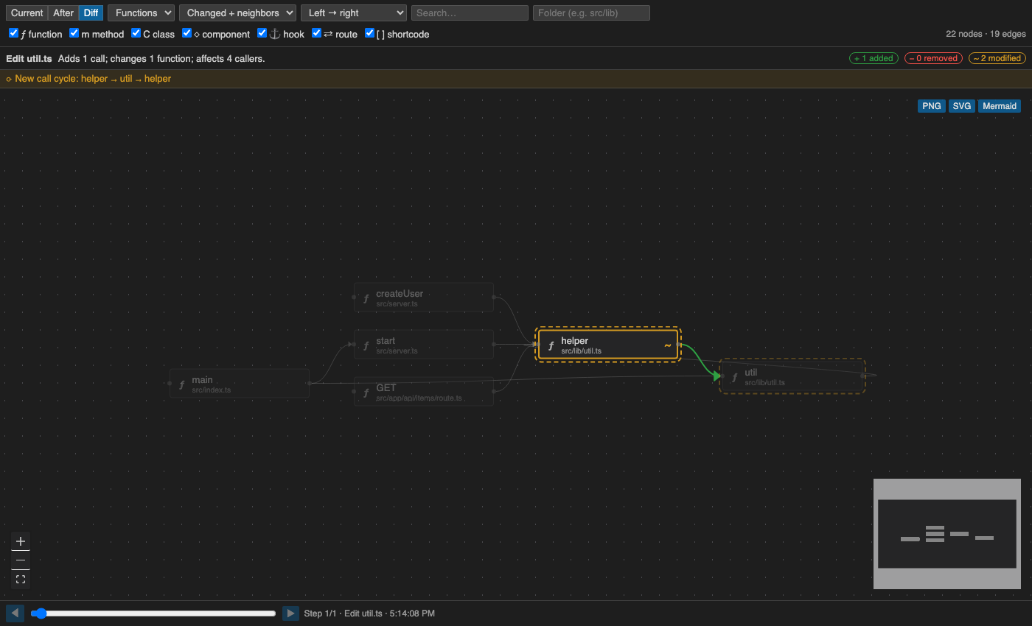Screen dimensions: 1032x626
Task: Export the graph as Mermaid
Action: [x=1000, y=106]
